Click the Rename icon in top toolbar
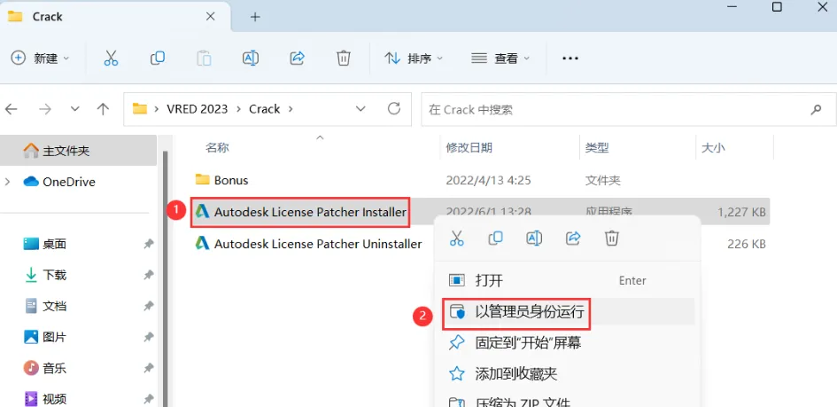 pos(251,59)
